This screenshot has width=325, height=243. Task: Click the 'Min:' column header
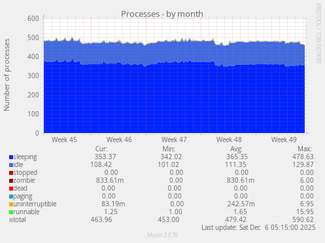click(169, 149)
